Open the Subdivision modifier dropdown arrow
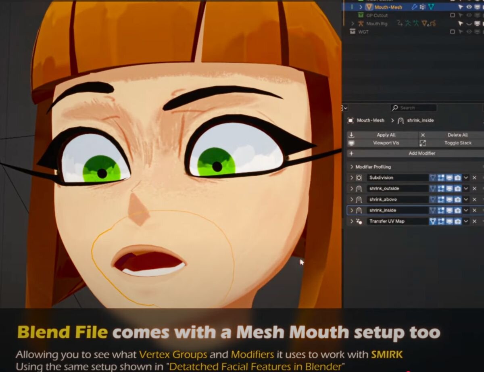This screenshot has width=484, height=372. pyautogui.click(x=466, y=178)
